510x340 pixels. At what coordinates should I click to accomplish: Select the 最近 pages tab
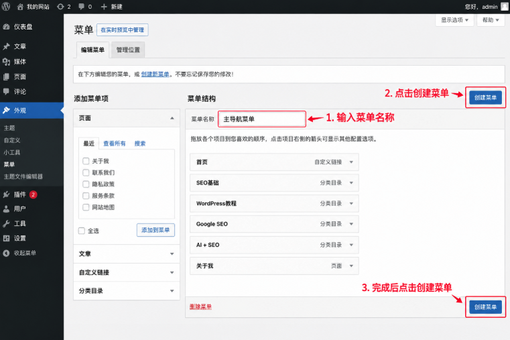point(88,144)
